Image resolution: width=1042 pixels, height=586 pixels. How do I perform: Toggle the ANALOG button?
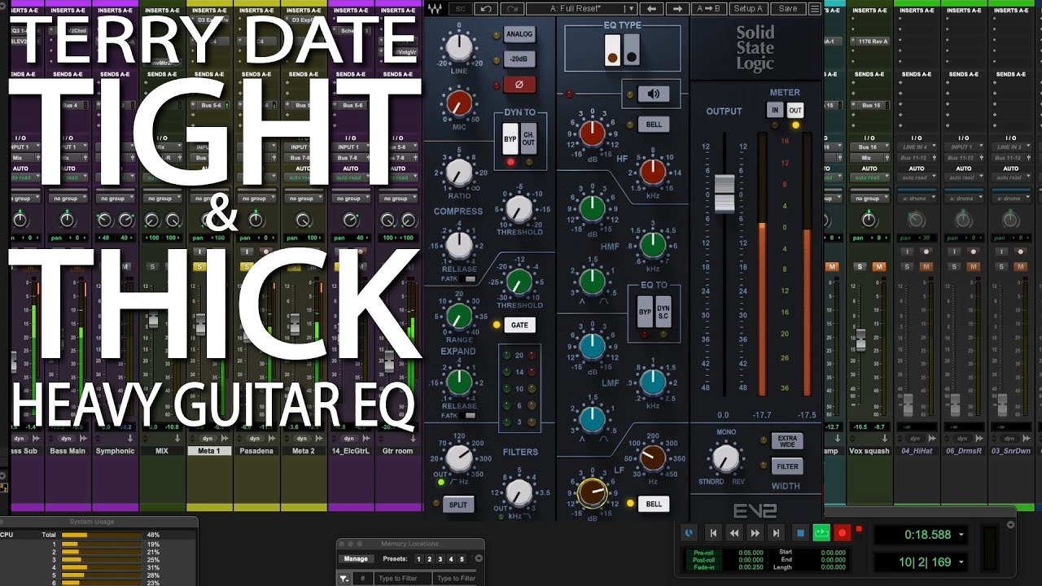coord(519,34)
